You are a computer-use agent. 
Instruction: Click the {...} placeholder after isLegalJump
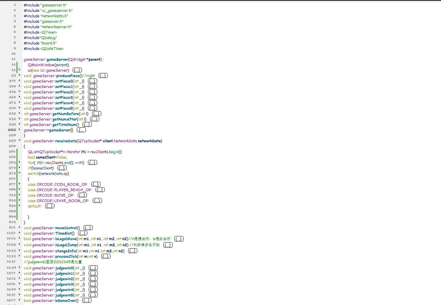click(168, 245)
